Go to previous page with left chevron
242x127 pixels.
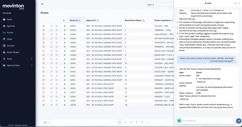[114, 122]
